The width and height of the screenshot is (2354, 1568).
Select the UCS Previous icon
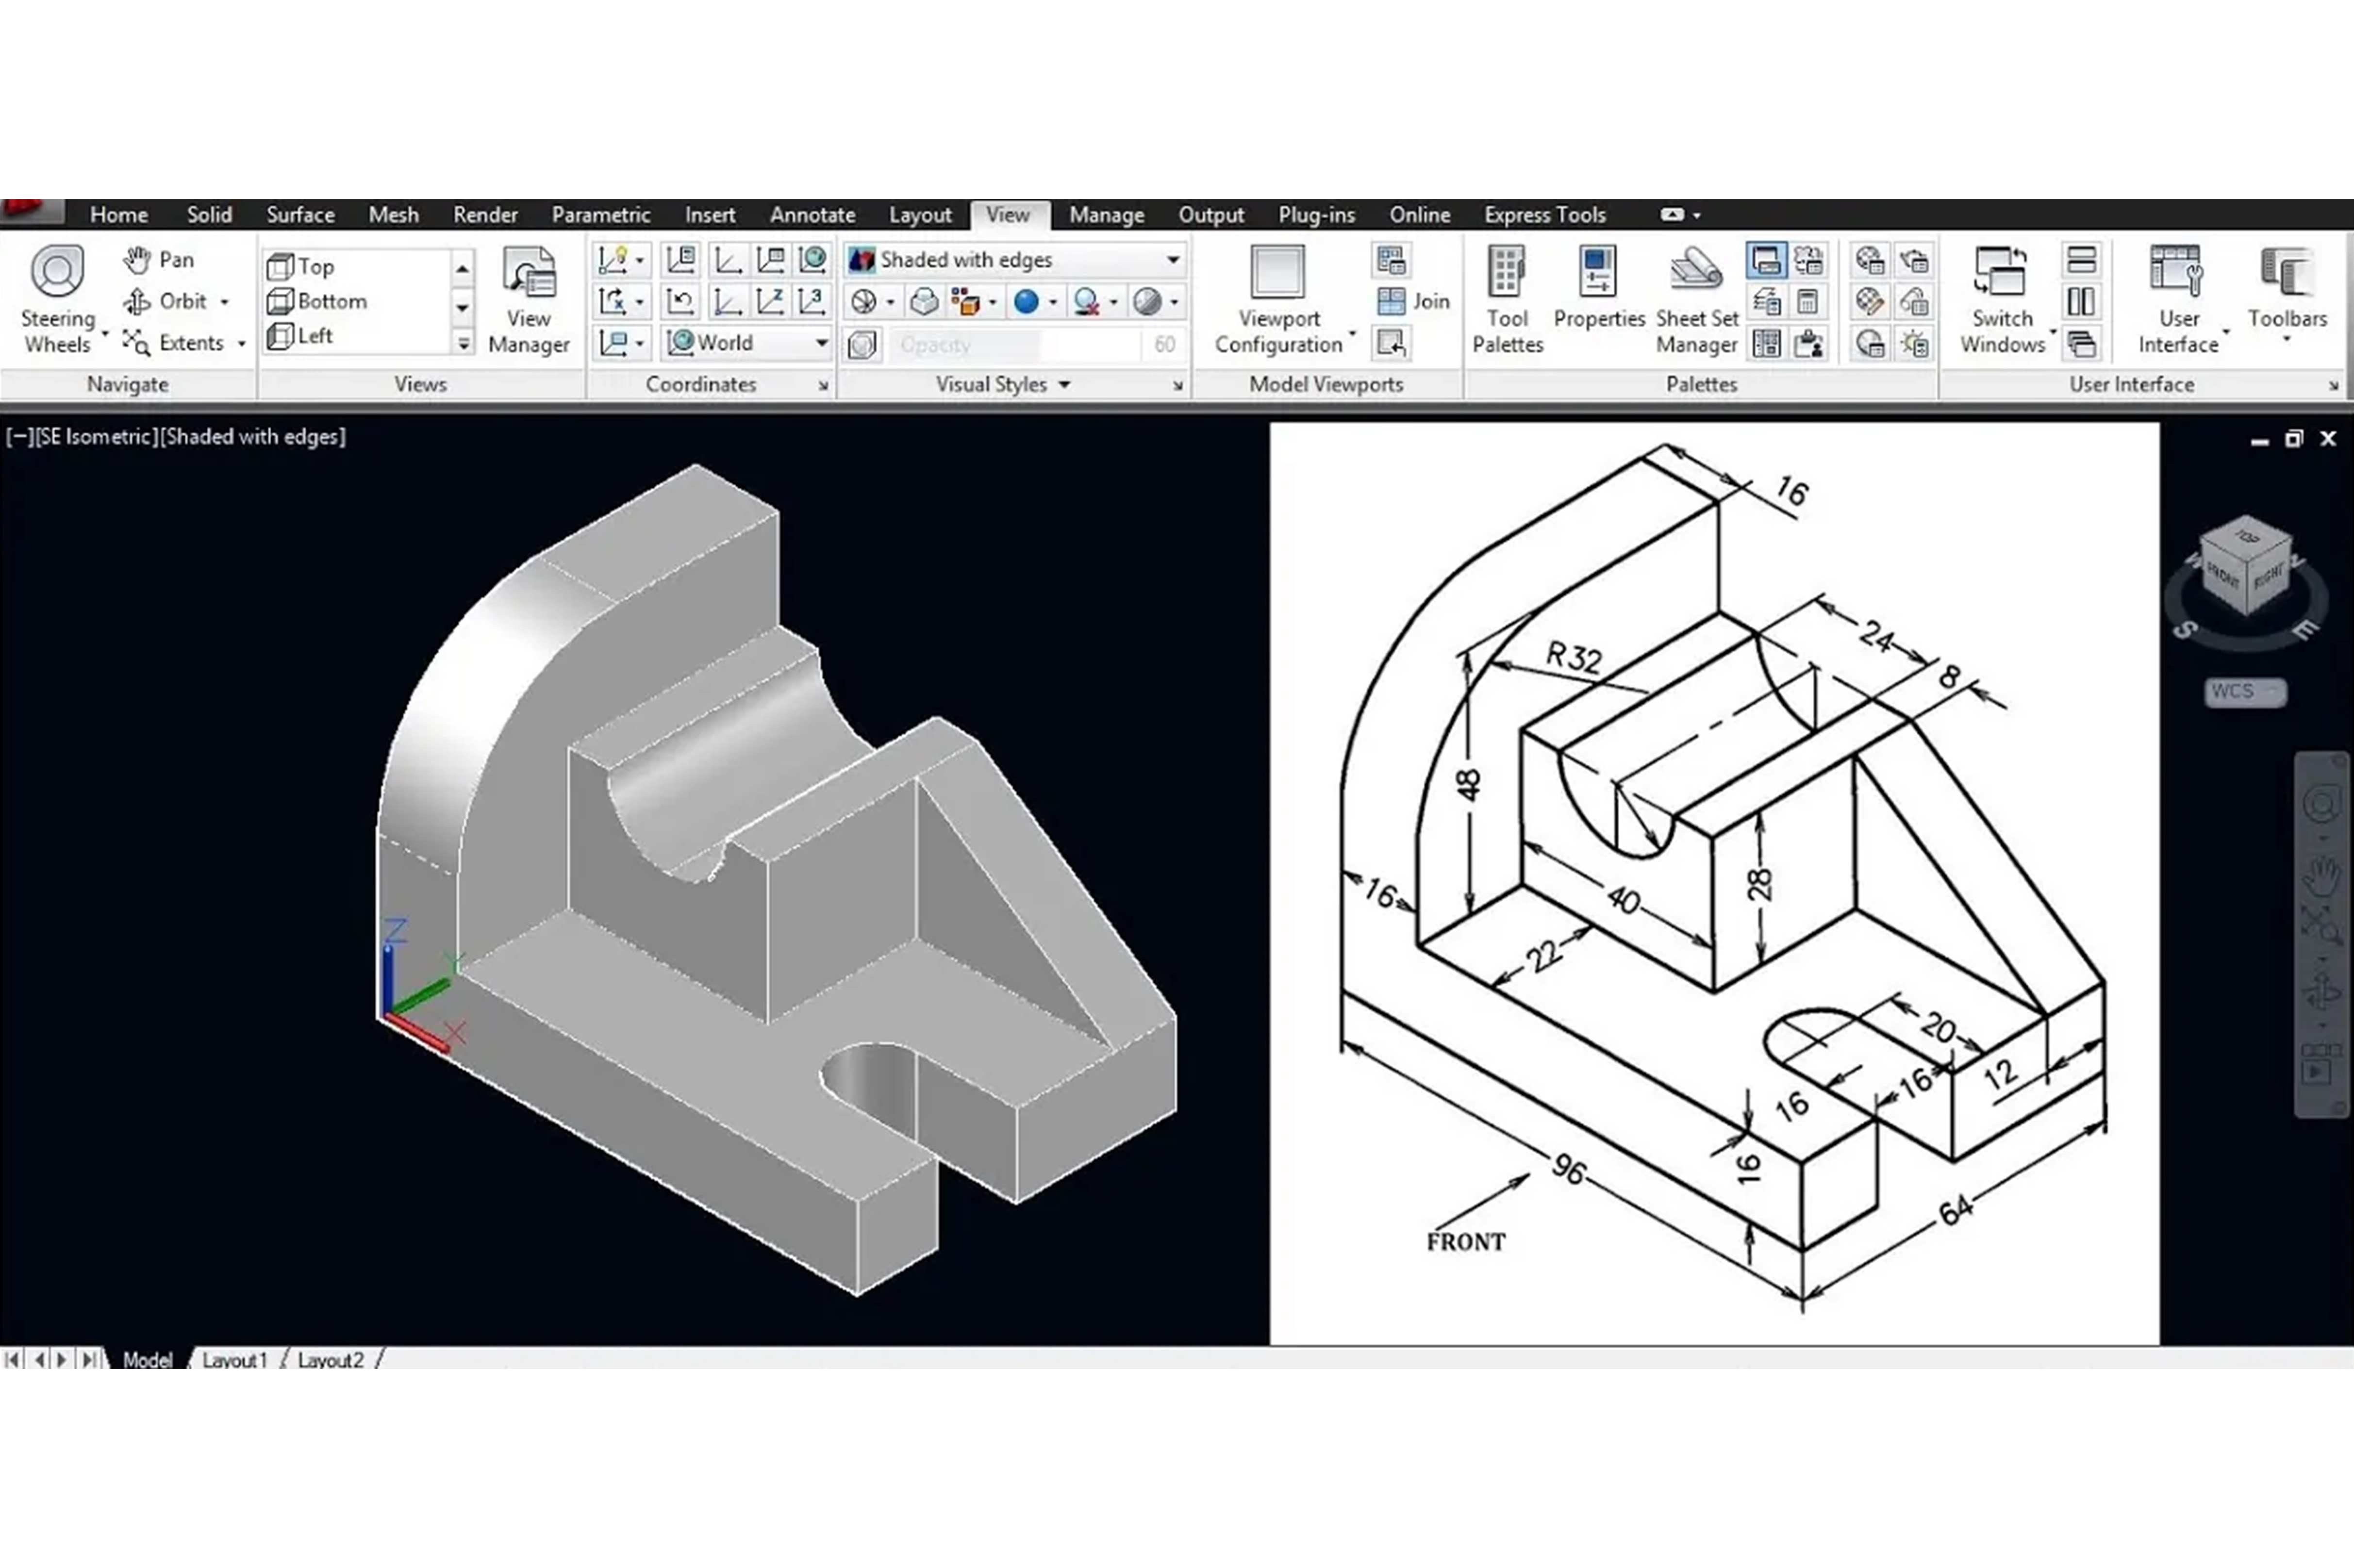point(680,301)
